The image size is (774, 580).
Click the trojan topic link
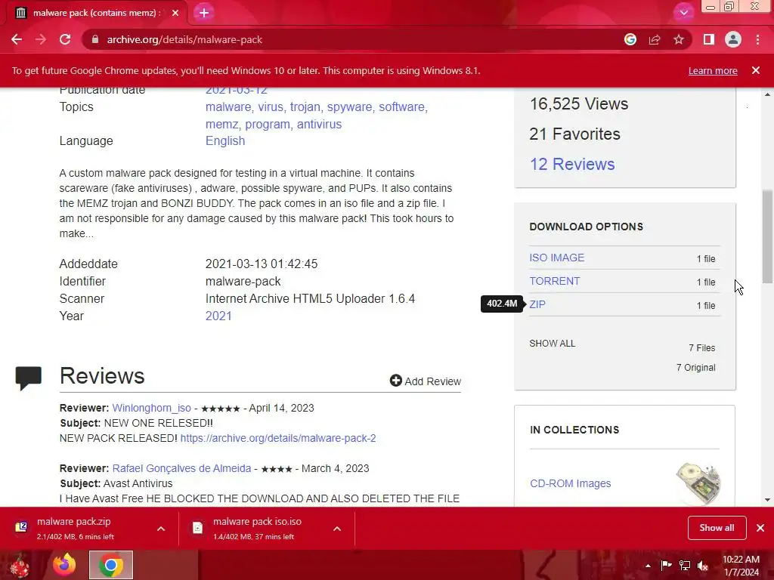pyautogui.click(x=305, y=107)
